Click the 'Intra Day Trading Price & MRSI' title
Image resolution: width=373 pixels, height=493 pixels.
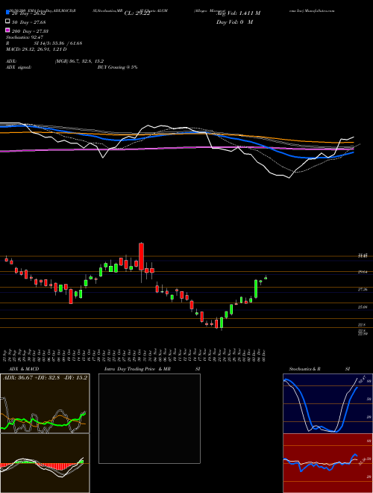pyautogui.click(x=152, y=369)
